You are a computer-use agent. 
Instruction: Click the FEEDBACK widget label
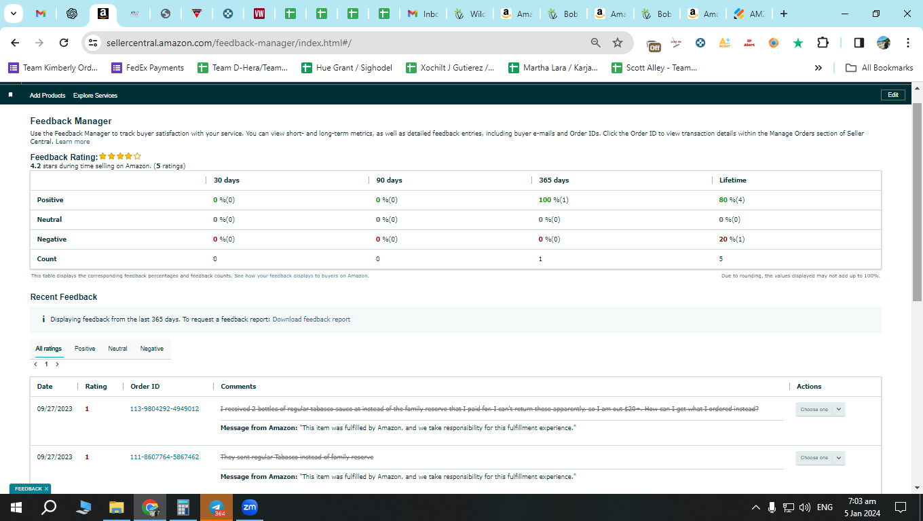click(x=29, y=488)
